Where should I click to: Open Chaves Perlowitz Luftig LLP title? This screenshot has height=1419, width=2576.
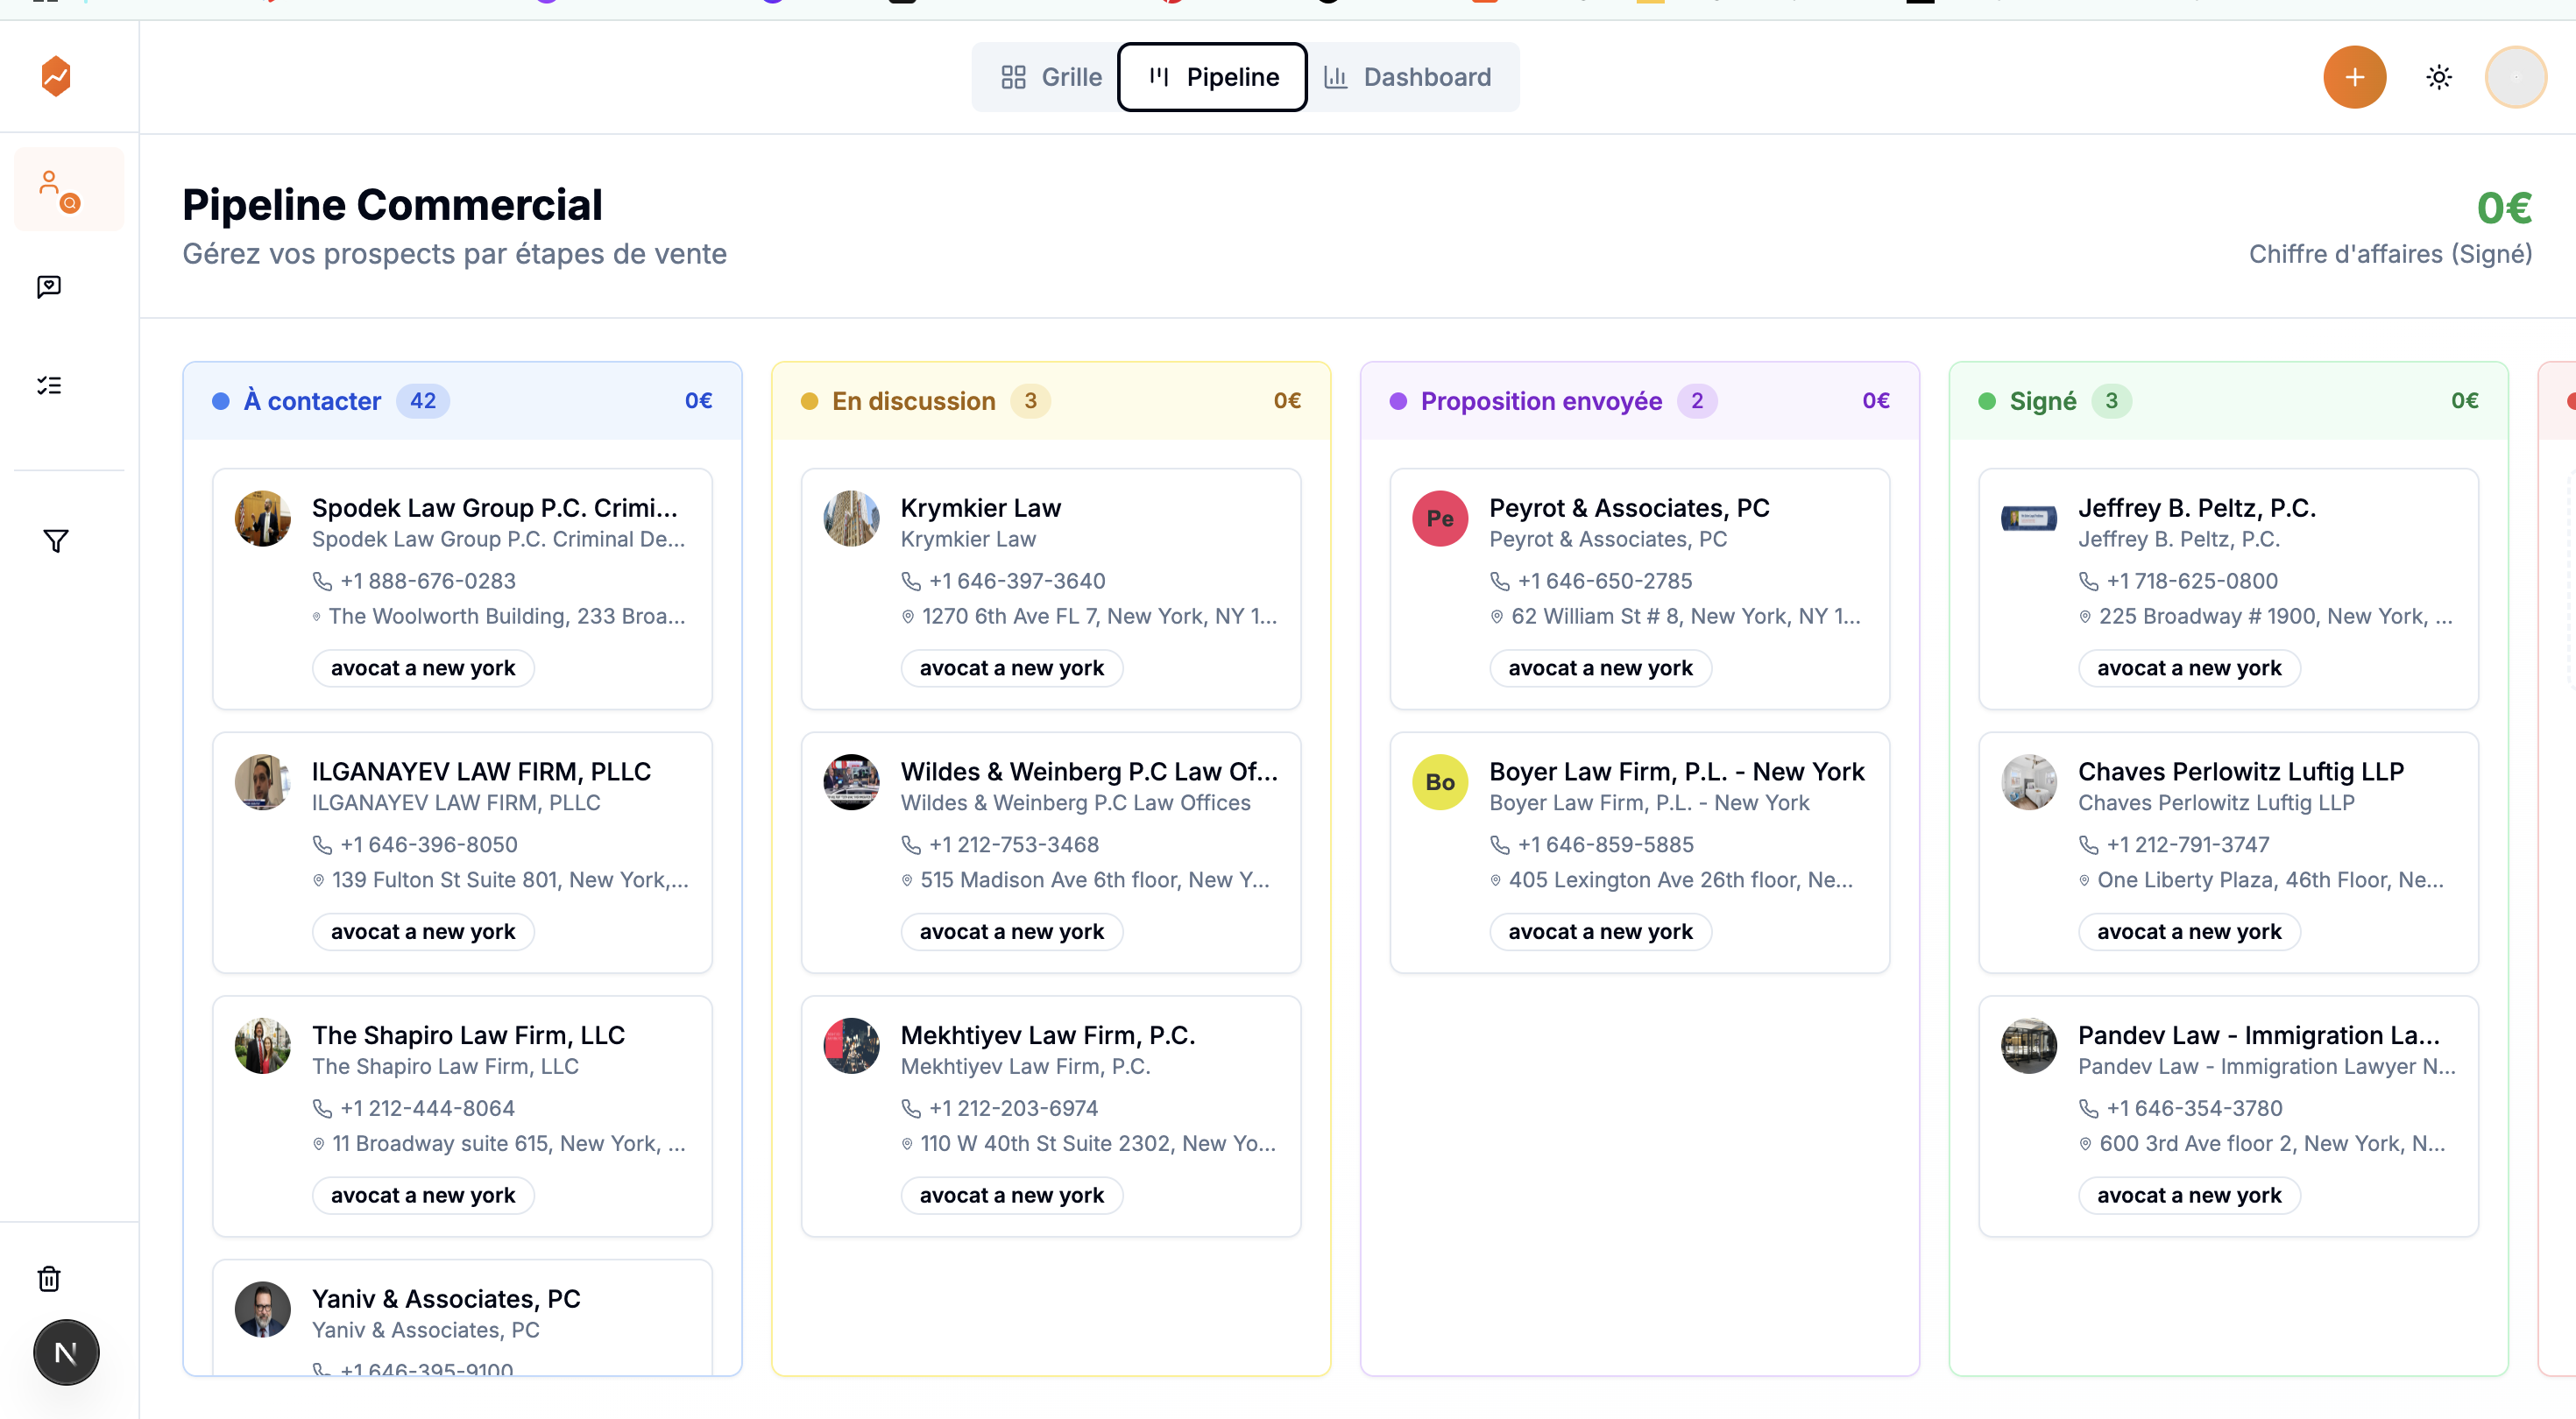2241,772
